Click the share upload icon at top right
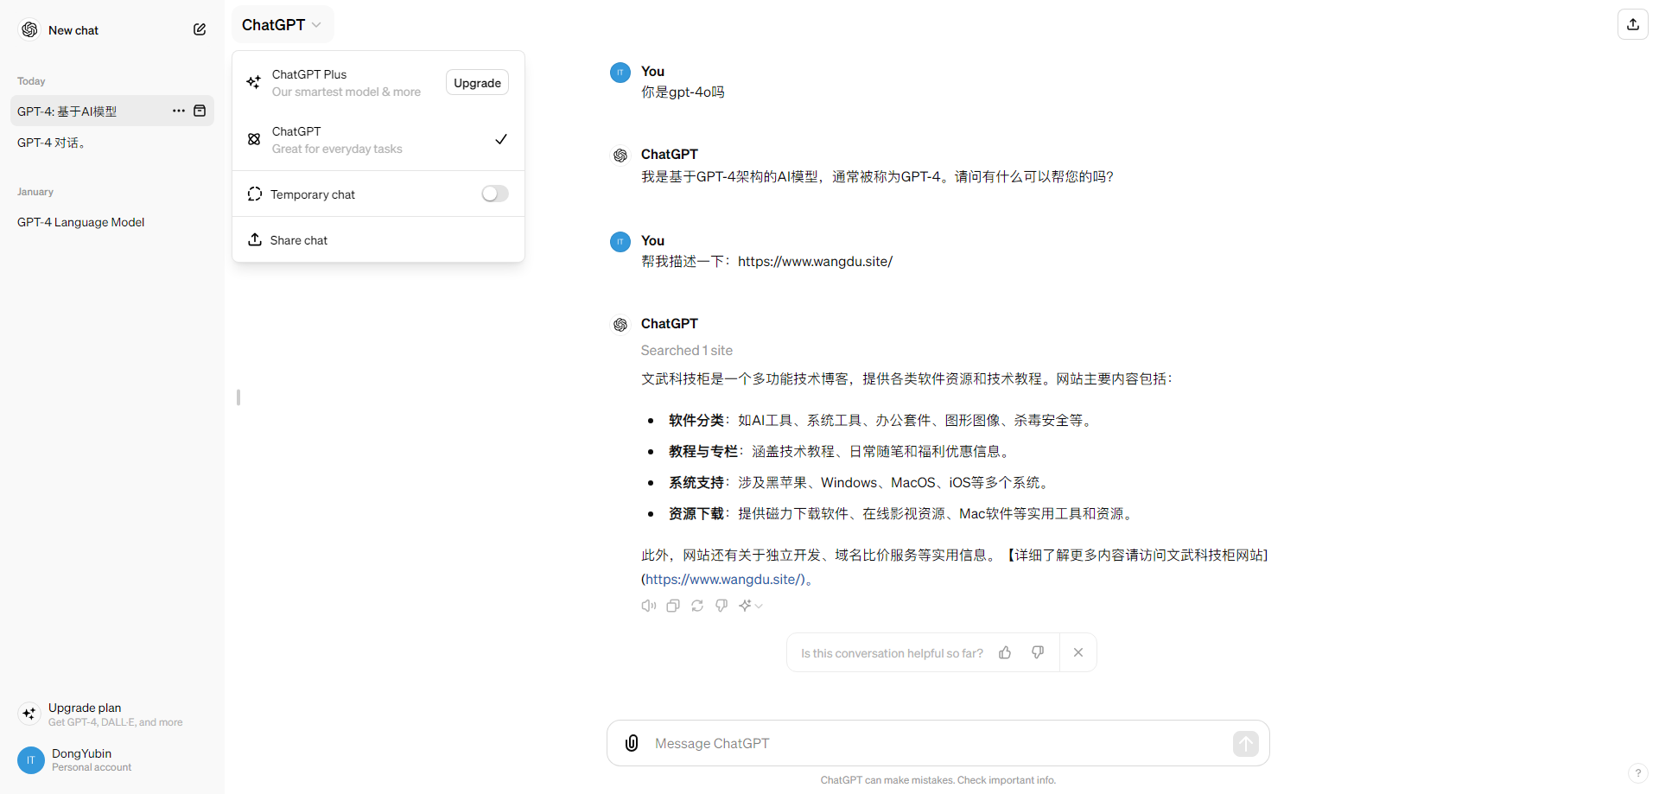This screenshot has height=794, width=1659. tap(1633, 24)
